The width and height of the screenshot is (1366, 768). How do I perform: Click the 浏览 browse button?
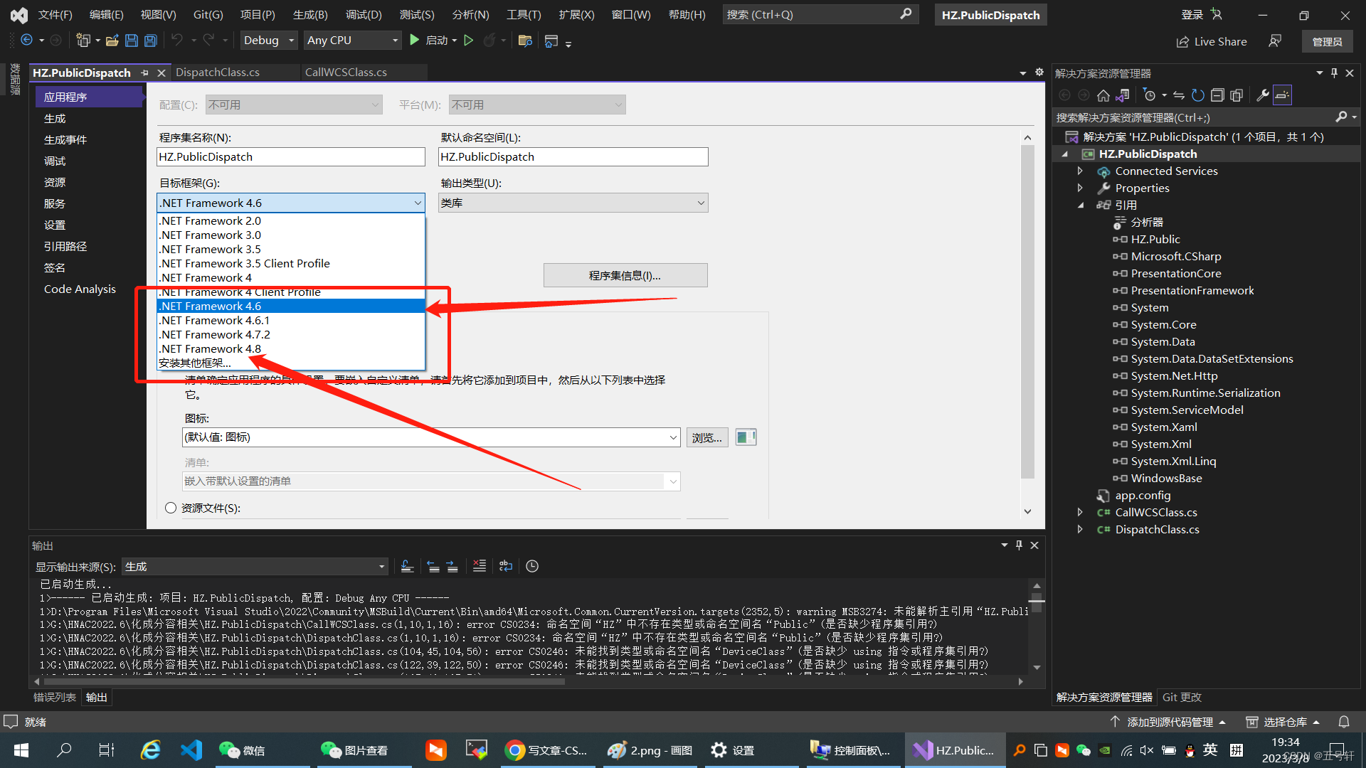point(707,438)
